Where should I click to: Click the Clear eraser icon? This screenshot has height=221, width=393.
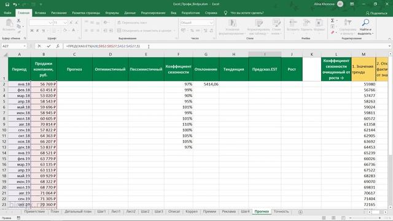(x=332, y=33)
